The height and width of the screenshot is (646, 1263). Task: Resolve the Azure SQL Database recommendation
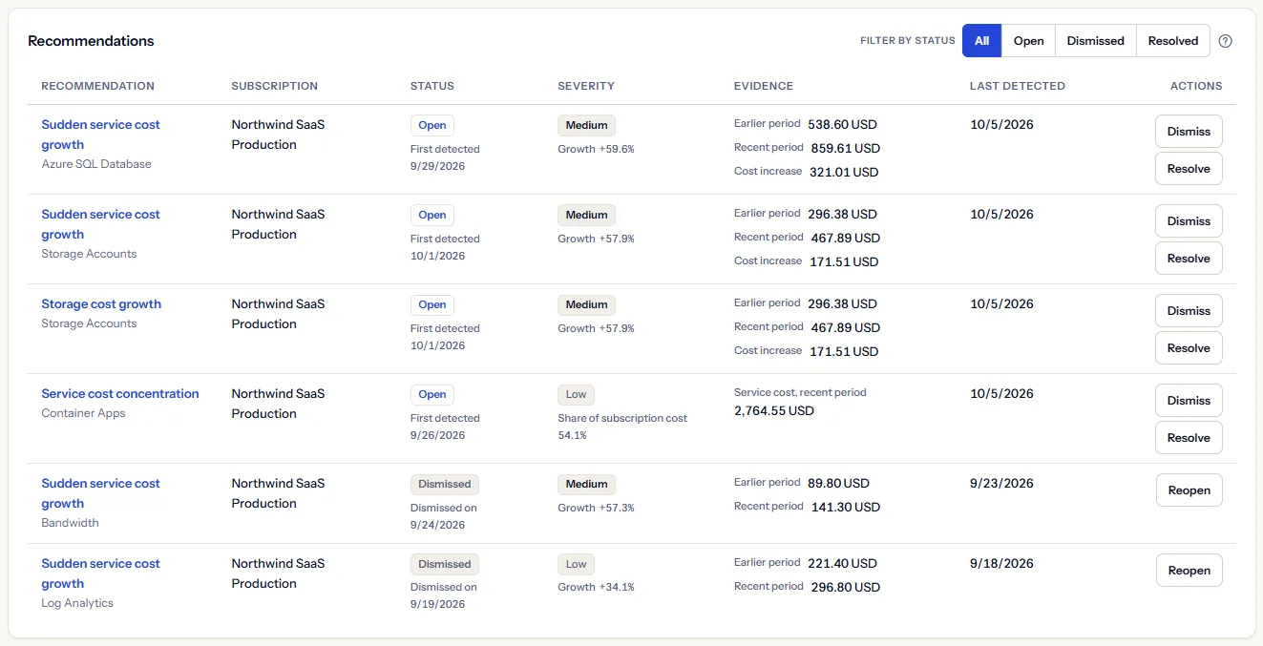pyautogui.click(x=1189, y=169)
